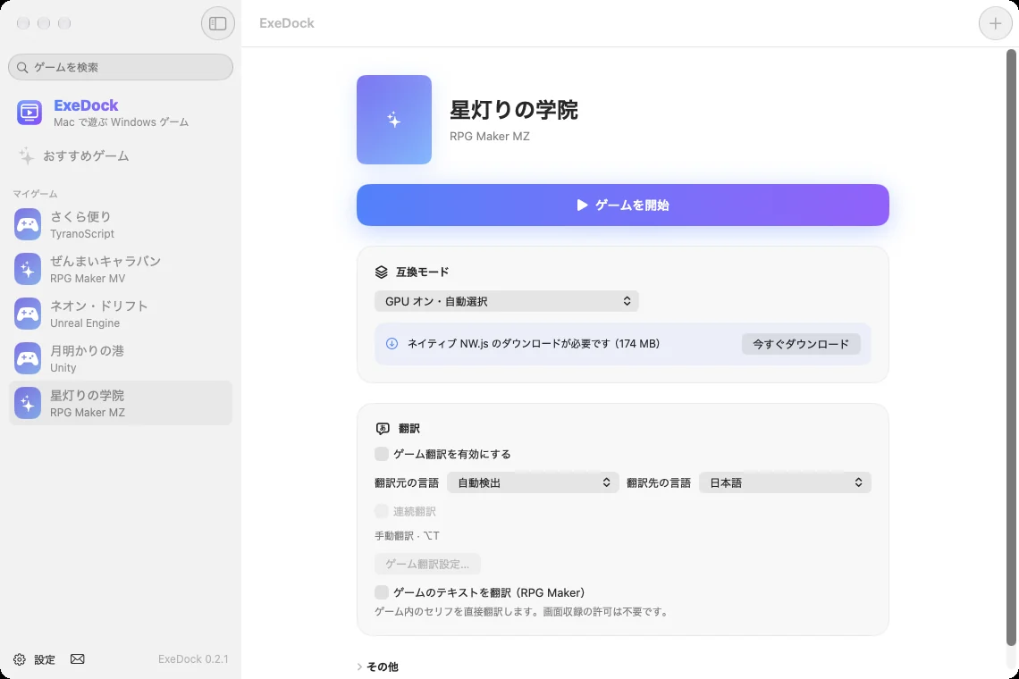Click the sparkle icon for 星灯りの学院 in sidebar
This screenshot has width=1019, height=679.
click(x=28, y=404)
